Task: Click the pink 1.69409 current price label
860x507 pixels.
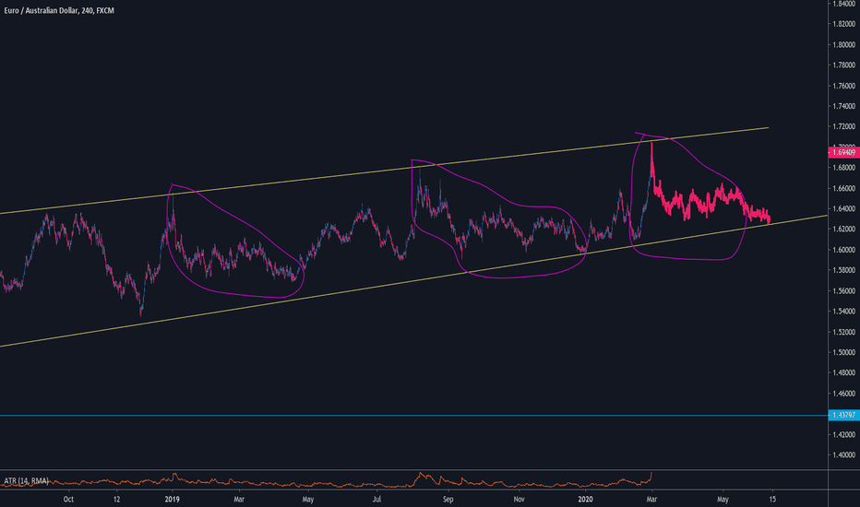Action: click(x=843, y=152)
